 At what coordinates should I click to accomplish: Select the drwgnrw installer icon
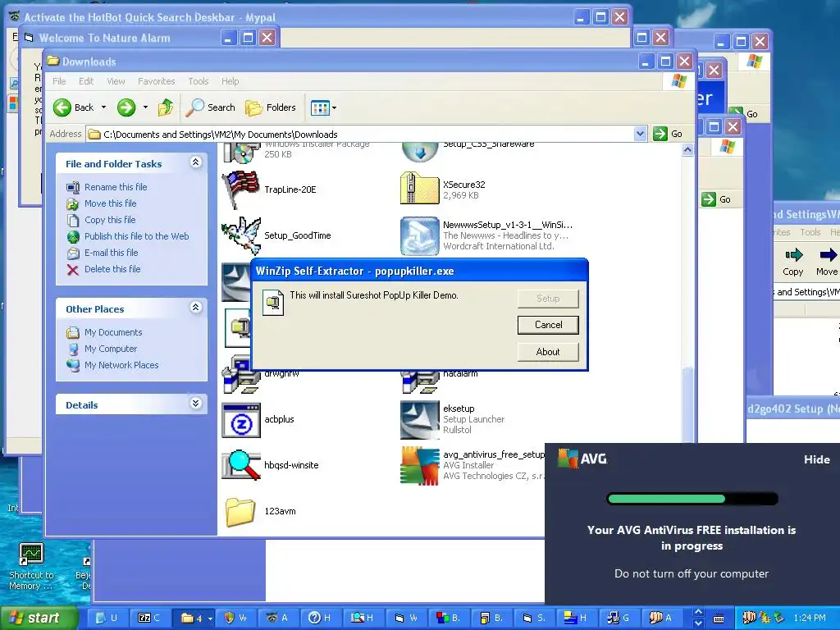[241, 375]
